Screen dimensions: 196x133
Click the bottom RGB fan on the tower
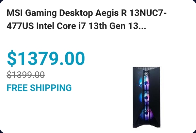146,112
